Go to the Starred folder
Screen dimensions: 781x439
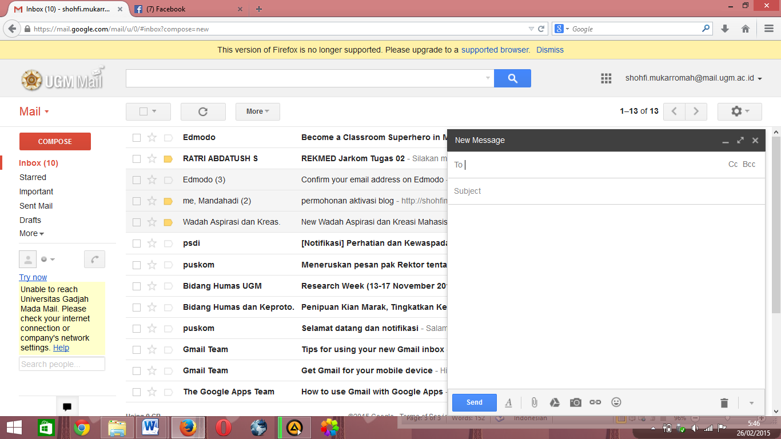[x=33, y=177]
